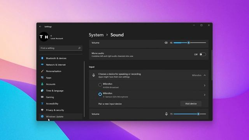This screenshot has width=249, height=140.
Task: Minimize the Settings window
Action: point(194,25)
